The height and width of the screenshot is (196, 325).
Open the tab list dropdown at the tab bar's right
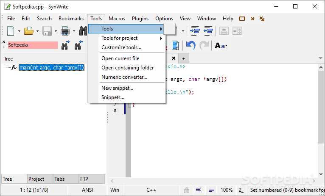click(320, 58)
